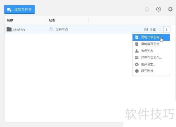Viewport: 176px width, 127px height.
Task: Select 打开存档文件... menu entry
Action: [x=151, y=58]
